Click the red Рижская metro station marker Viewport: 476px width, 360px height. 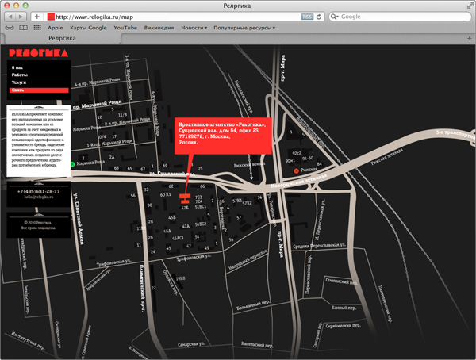click(296, 170)
